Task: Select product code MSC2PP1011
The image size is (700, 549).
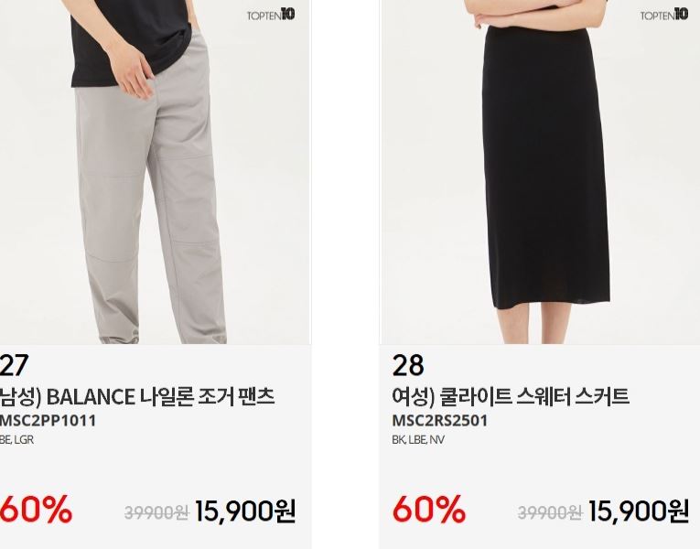Action: (x=48, y=421)
